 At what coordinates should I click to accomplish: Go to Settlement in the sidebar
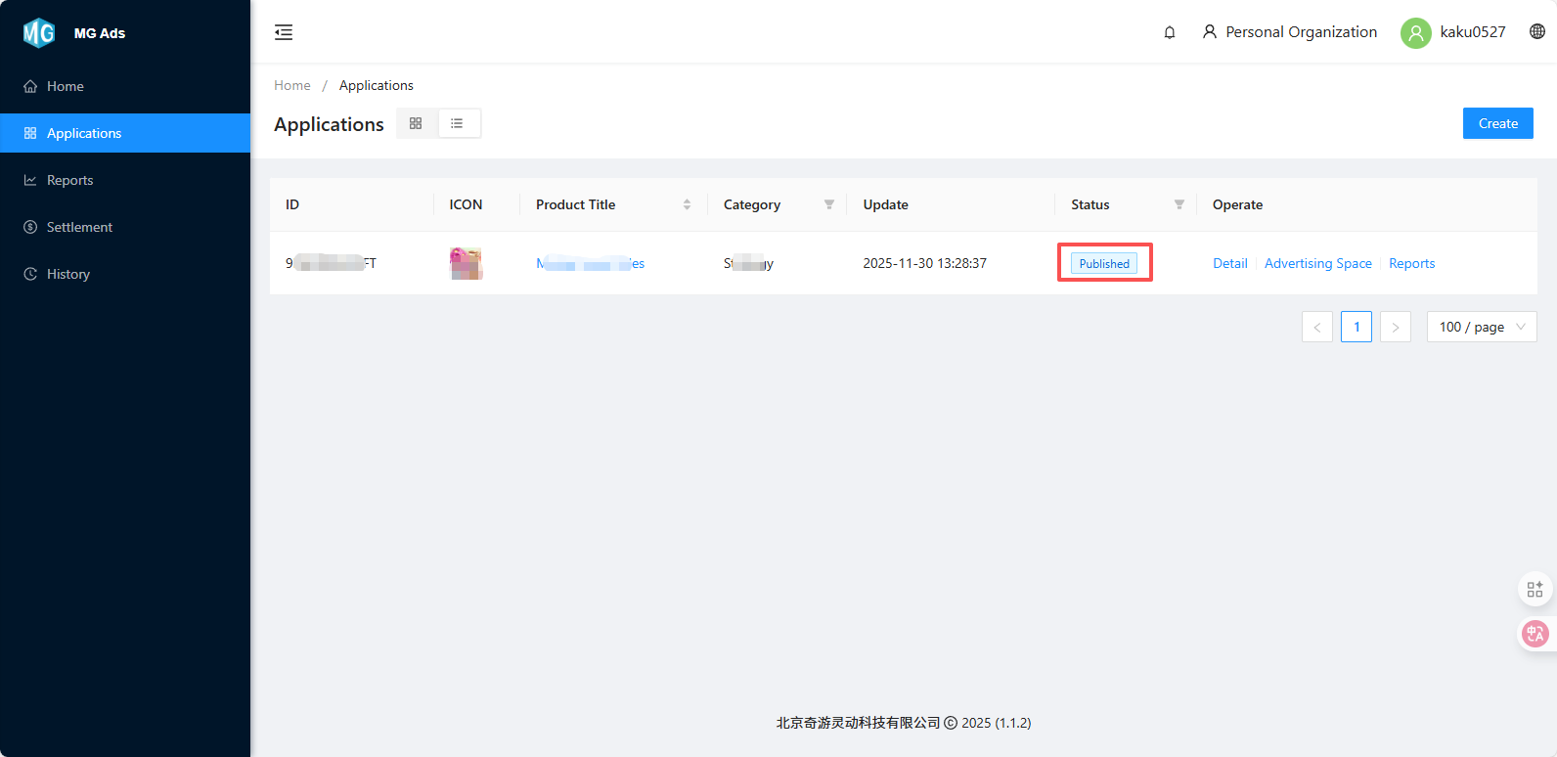click(79, 227)
